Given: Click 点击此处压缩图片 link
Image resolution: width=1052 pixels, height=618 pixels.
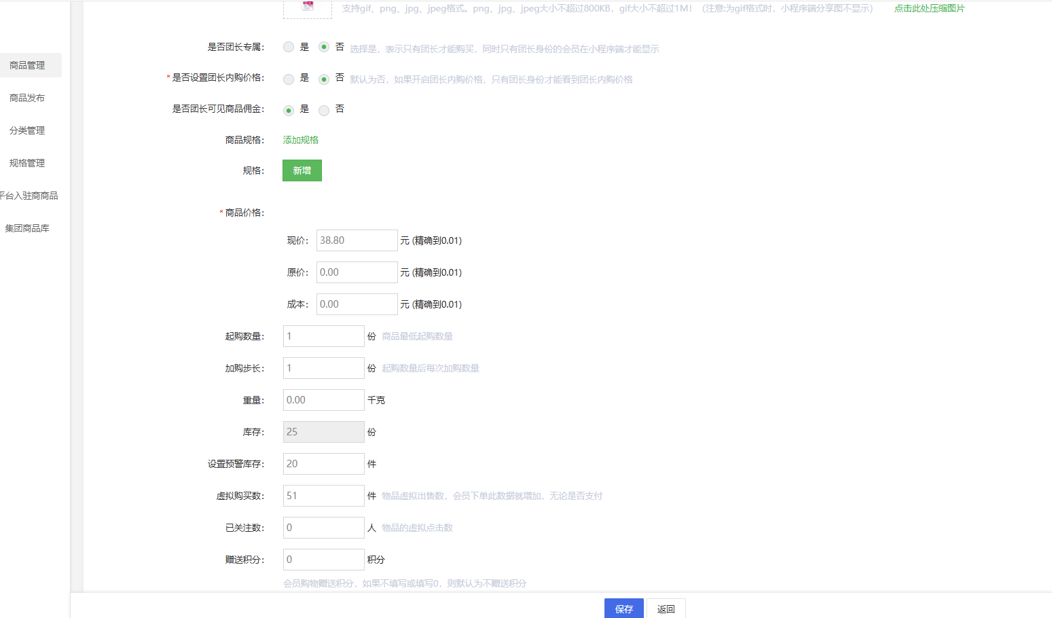Looking at the screenshot, I should pos(929,8).
